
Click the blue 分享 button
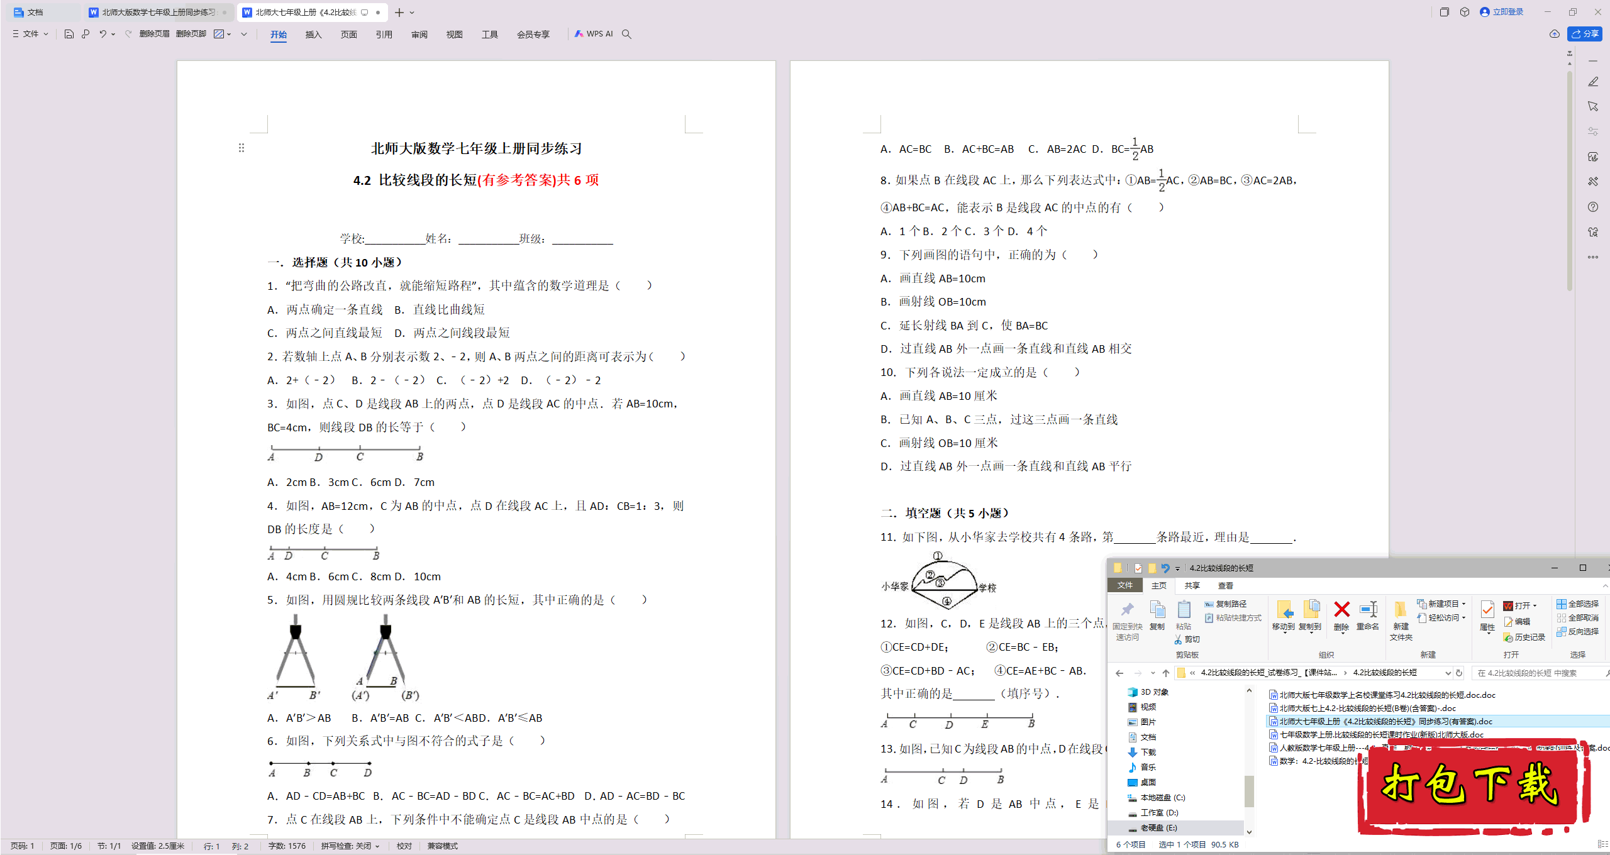(x=1584, y=34)
